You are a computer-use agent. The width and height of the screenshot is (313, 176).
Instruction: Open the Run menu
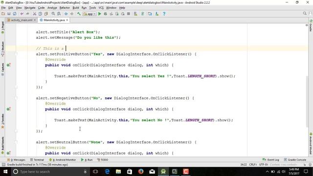point(84,8)
